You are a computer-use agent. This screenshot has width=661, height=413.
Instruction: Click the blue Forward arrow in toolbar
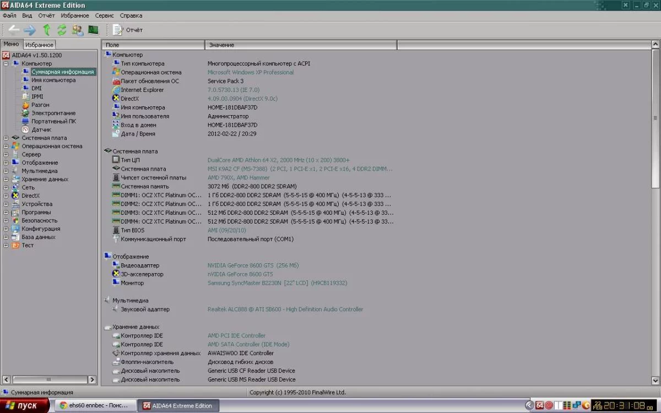coord(29,30)
